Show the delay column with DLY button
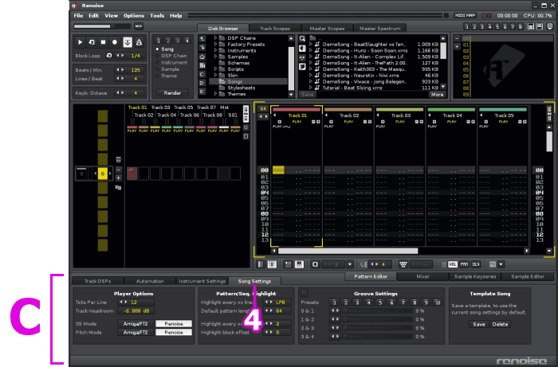This screenshot has width=558, height=367. pos(476,264)
